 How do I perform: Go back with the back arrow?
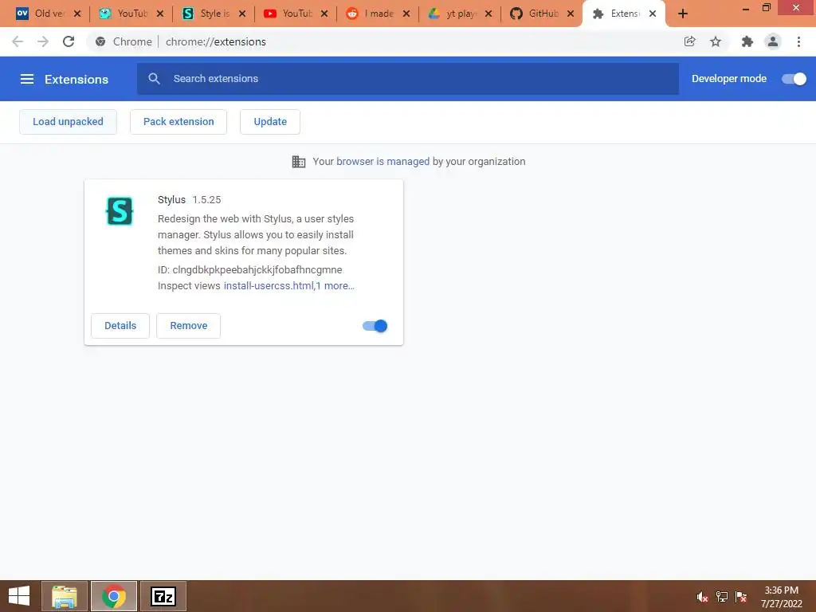pyautogui.click(x=18, y=41)
